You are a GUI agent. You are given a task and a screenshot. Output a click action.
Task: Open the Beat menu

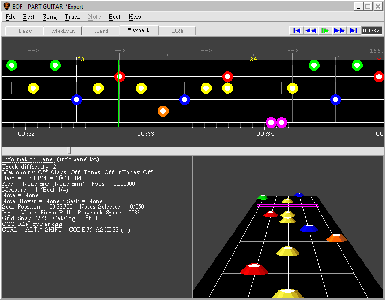[115, 17]
